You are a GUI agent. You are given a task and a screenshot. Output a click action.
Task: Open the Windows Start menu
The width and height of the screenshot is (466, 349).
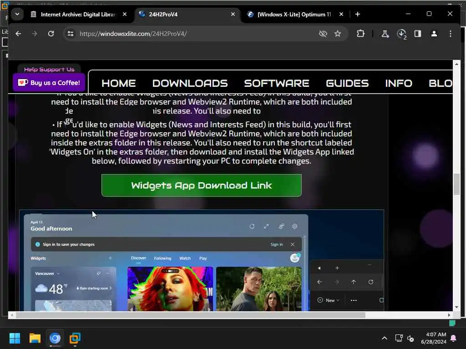coord(15,338)
